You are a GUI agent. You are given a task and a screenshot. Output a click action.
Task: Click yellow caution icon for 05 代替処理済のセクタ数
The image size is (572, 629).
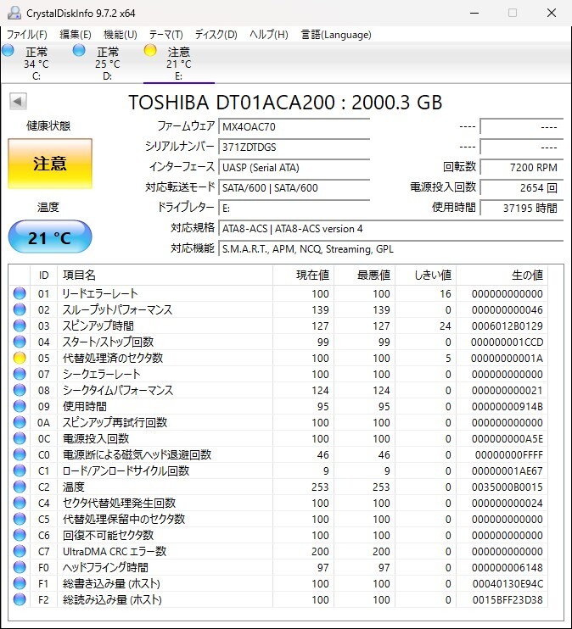click(20, 358)
